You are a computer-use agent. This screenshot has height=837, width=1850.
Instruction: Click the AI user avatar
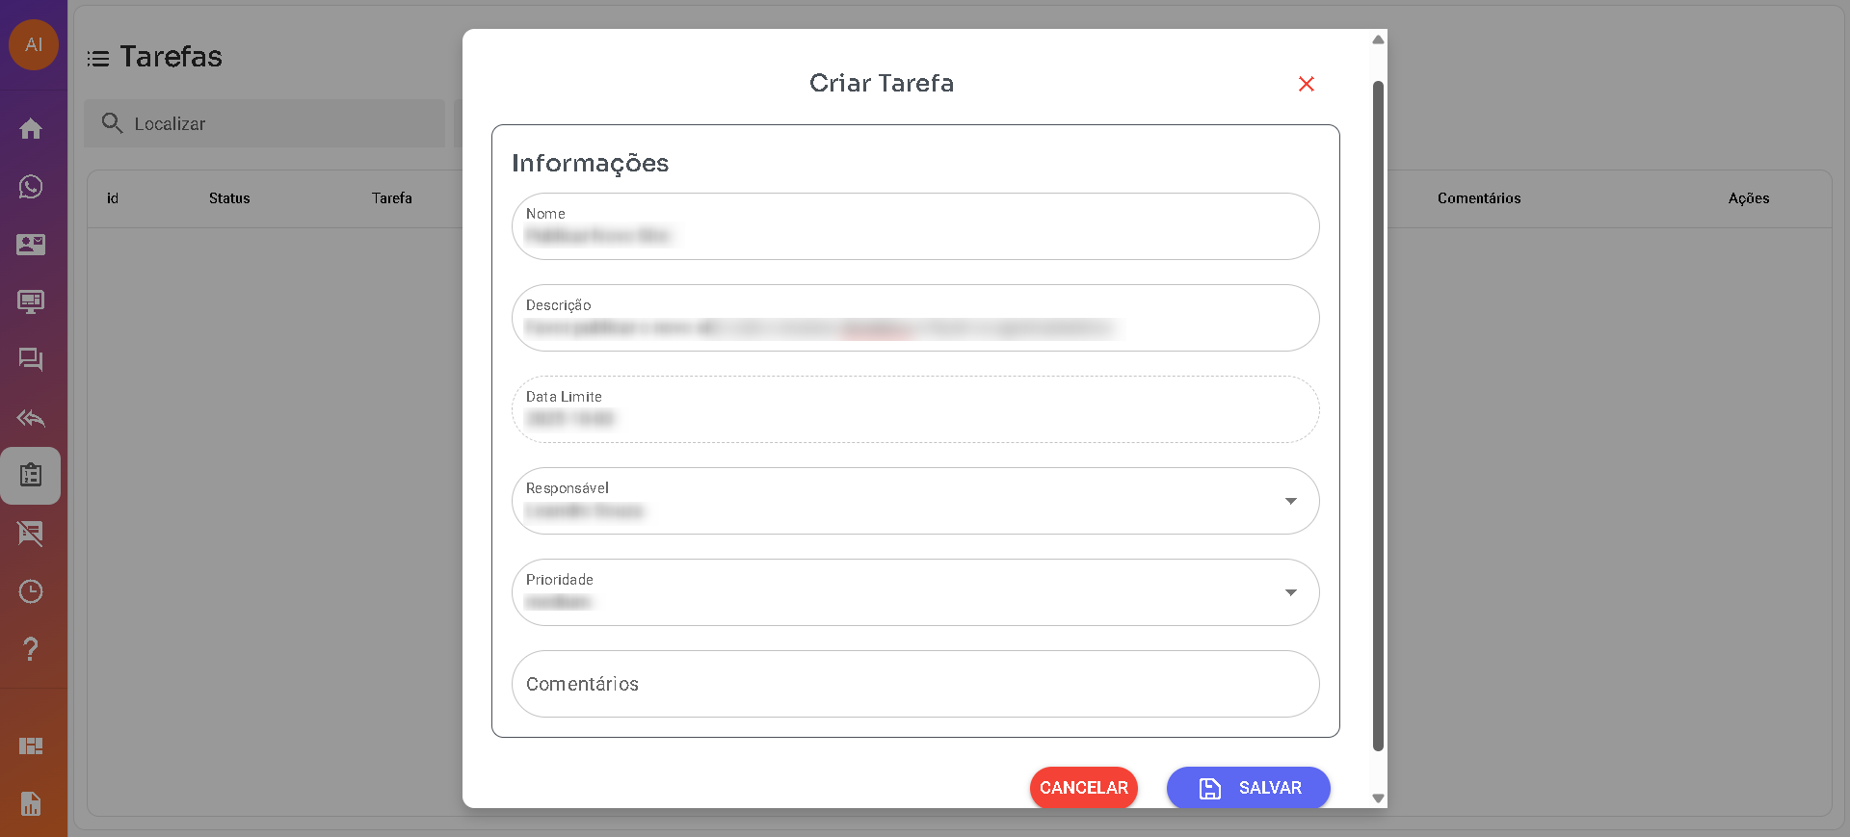click(34, 45)
